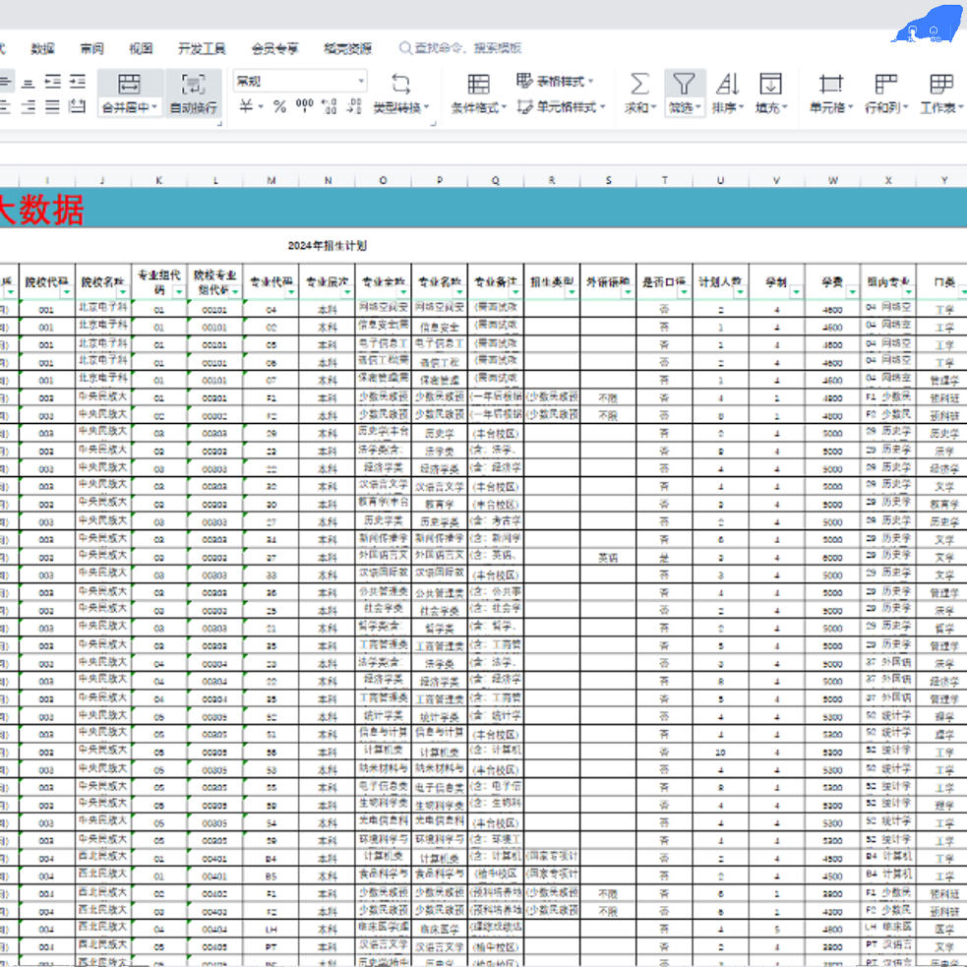Image resolution: width=967 pixels, height=967 pixels.
Task: Click the 工作表 worksheet icon
Action: click(x=941, y=84)
